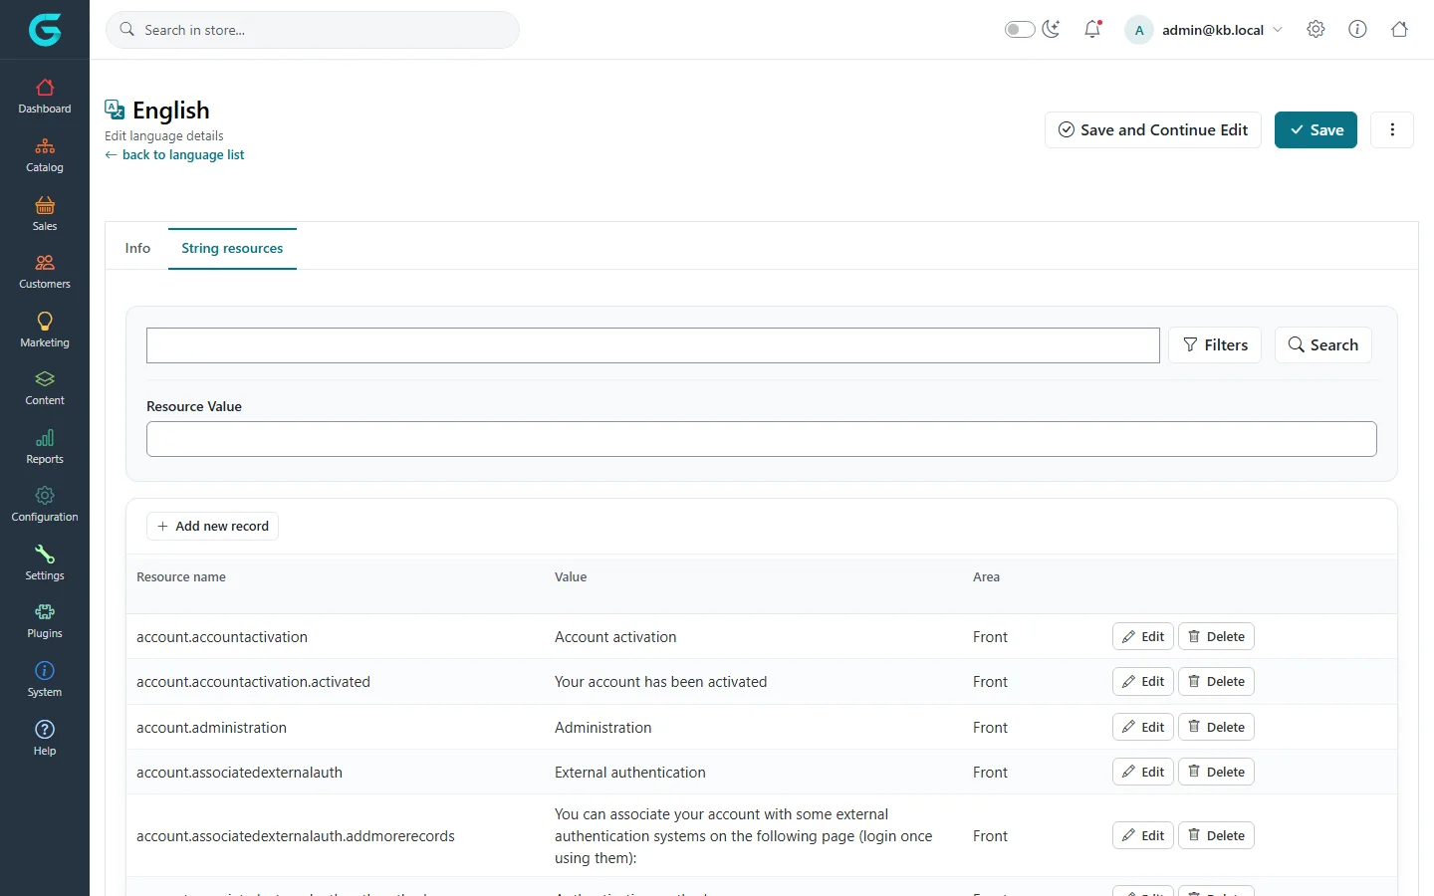Open the Content sidebar section
1434x896 pixels.
tap(45, 388)
